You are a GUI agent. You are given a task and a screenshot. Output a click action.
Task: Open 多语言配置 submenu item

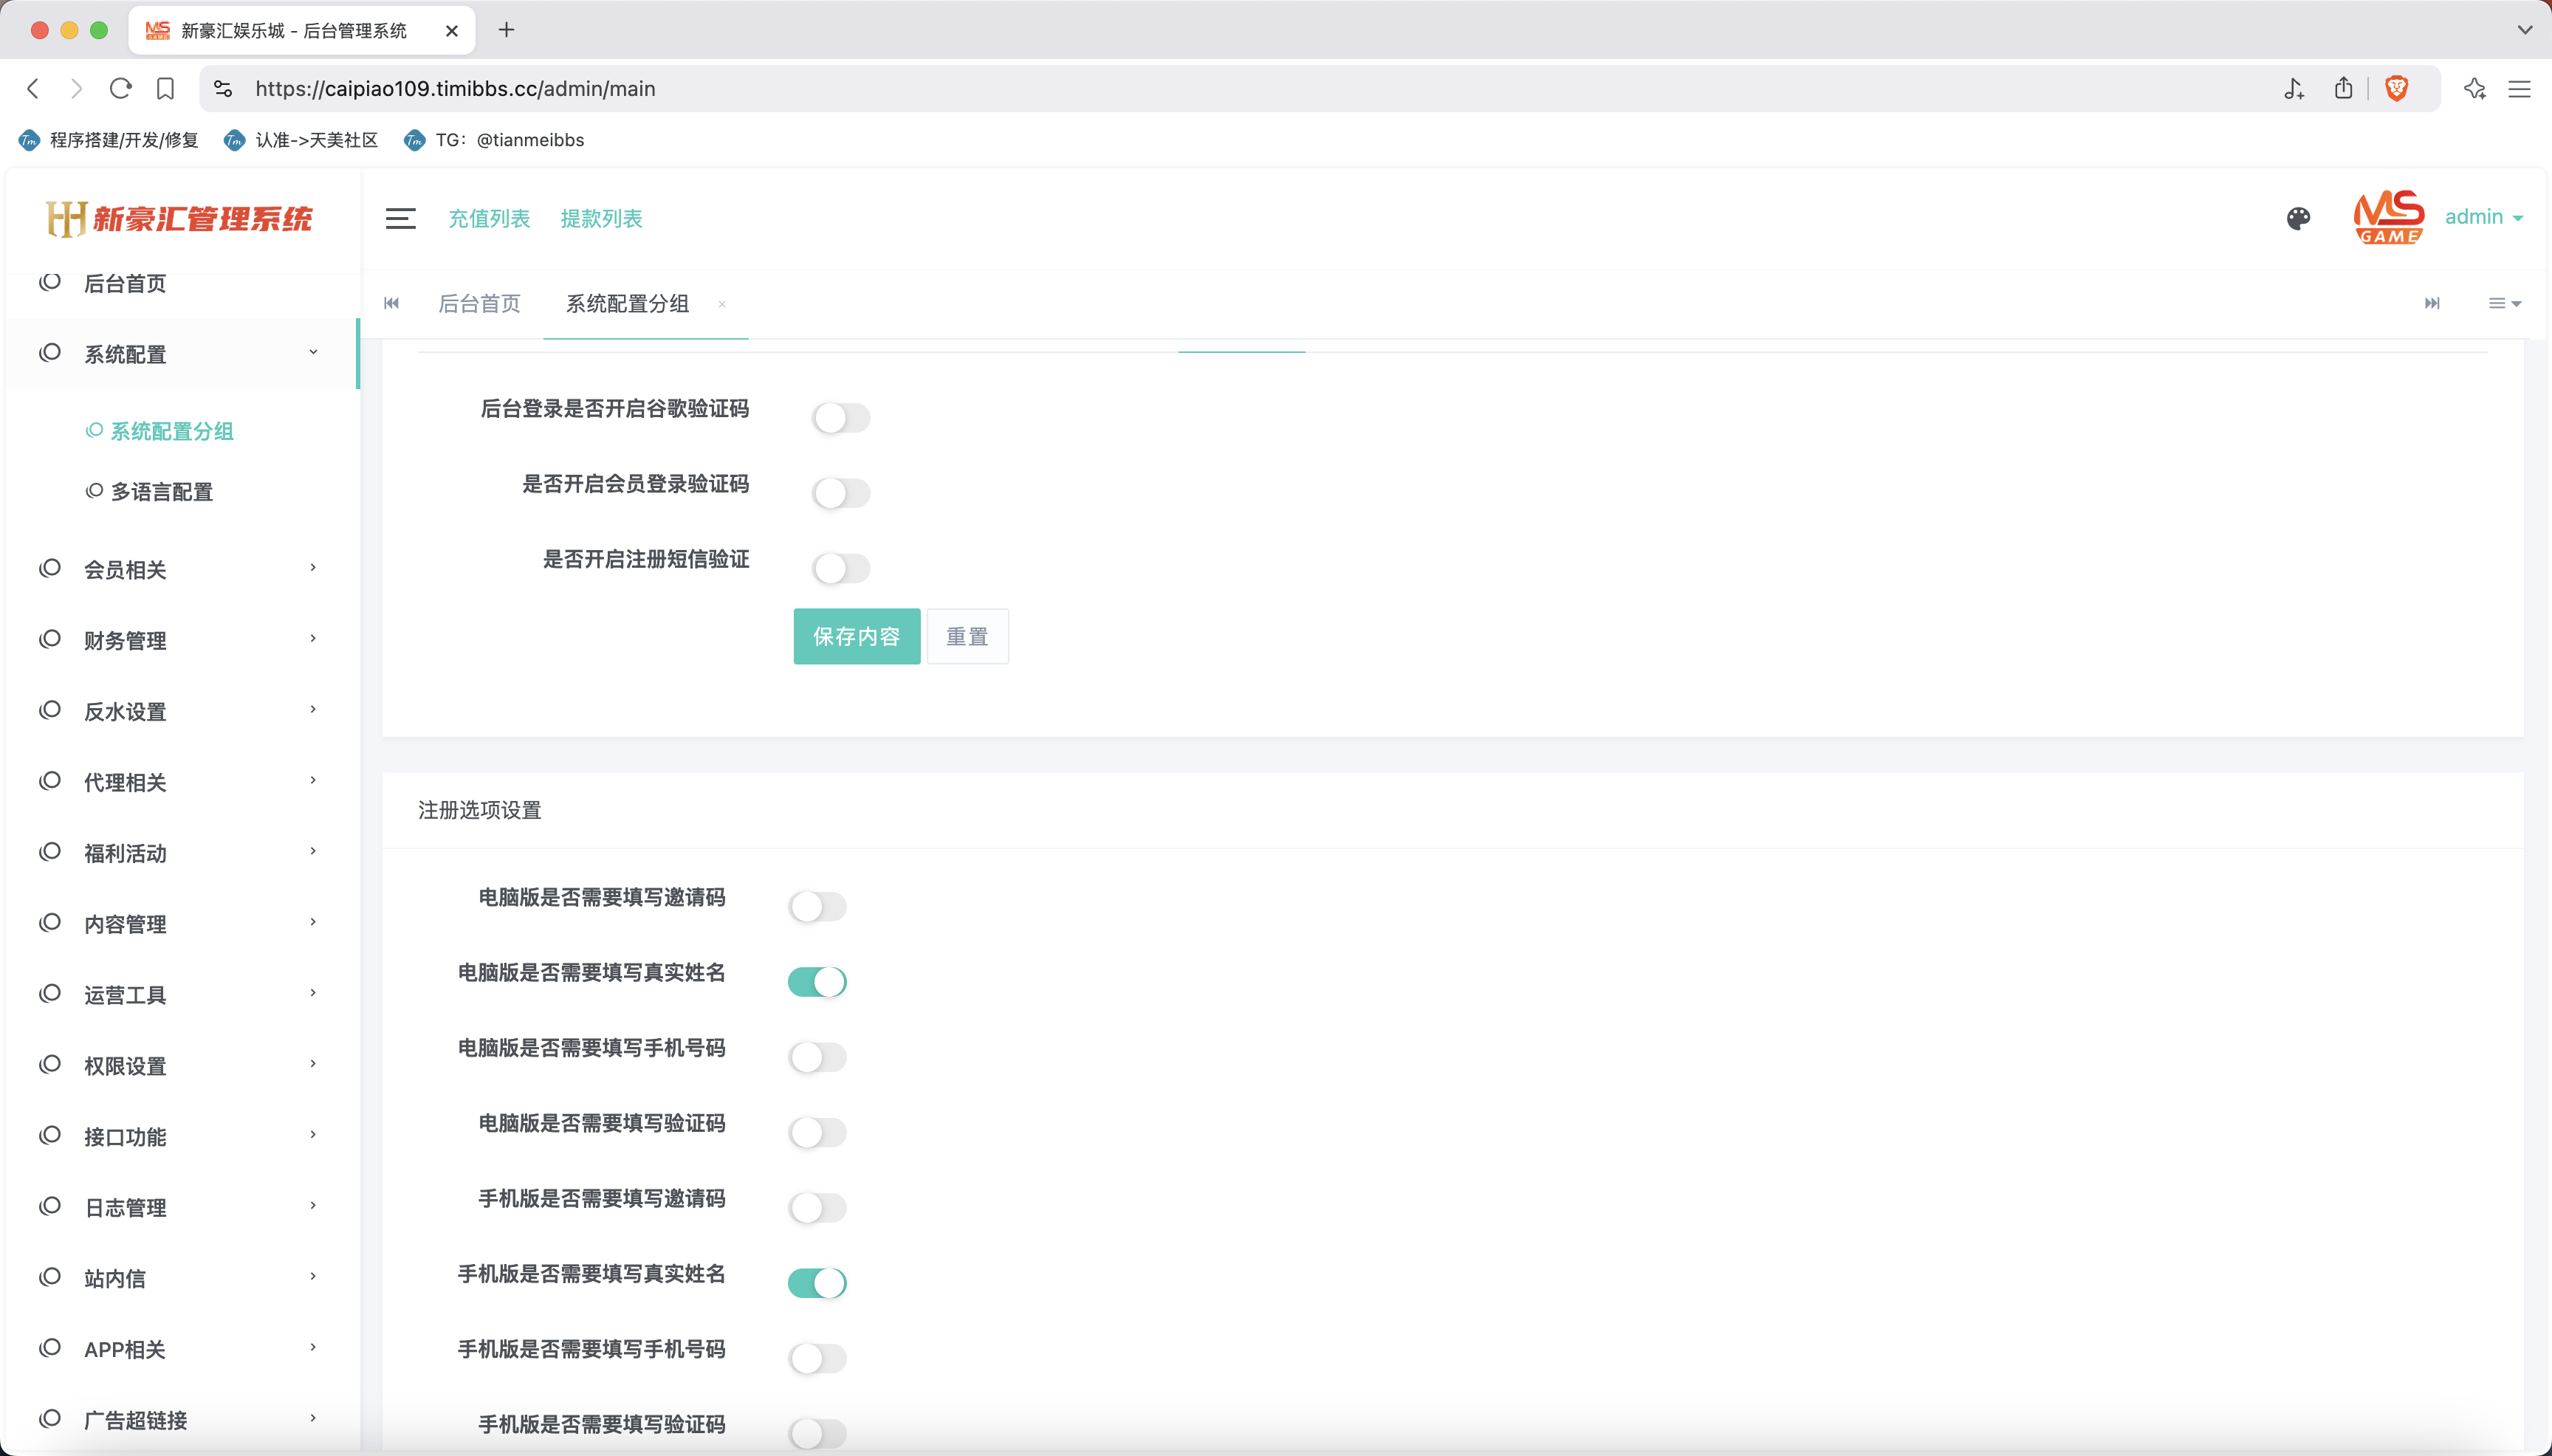tap(162, 492)
